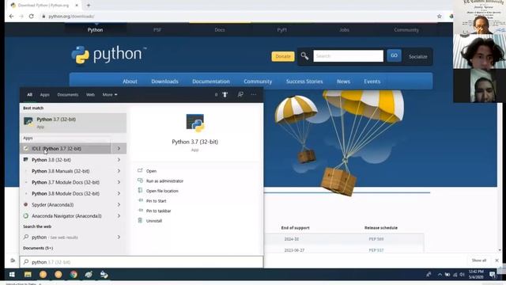Click the rewards trophy icon in the search panel
Image resolution: width=506 pixels, height=285 pixels.
225,95
